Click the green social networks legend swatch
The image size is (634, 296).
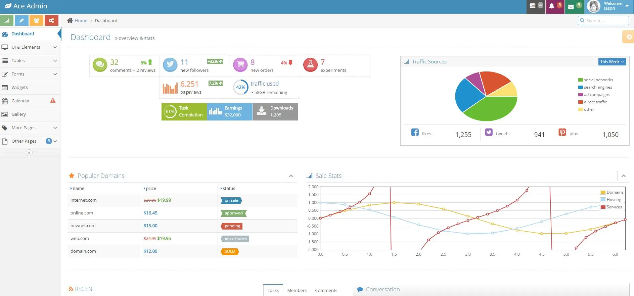click(x=581, y=80)
